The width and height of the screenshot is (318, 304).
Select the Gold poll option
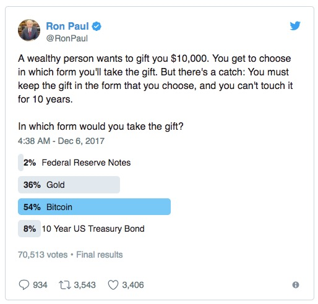(x=69, y=185)
